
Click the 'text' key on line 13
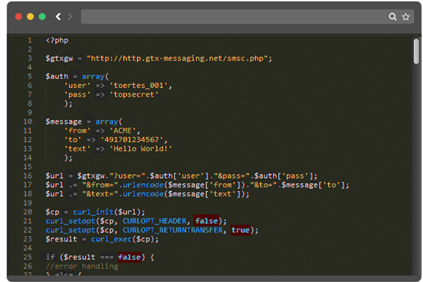[x=77, y=149]
